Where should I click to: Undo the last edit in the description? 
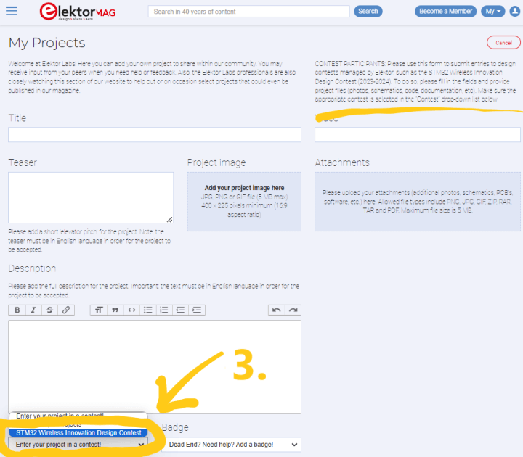276,310
